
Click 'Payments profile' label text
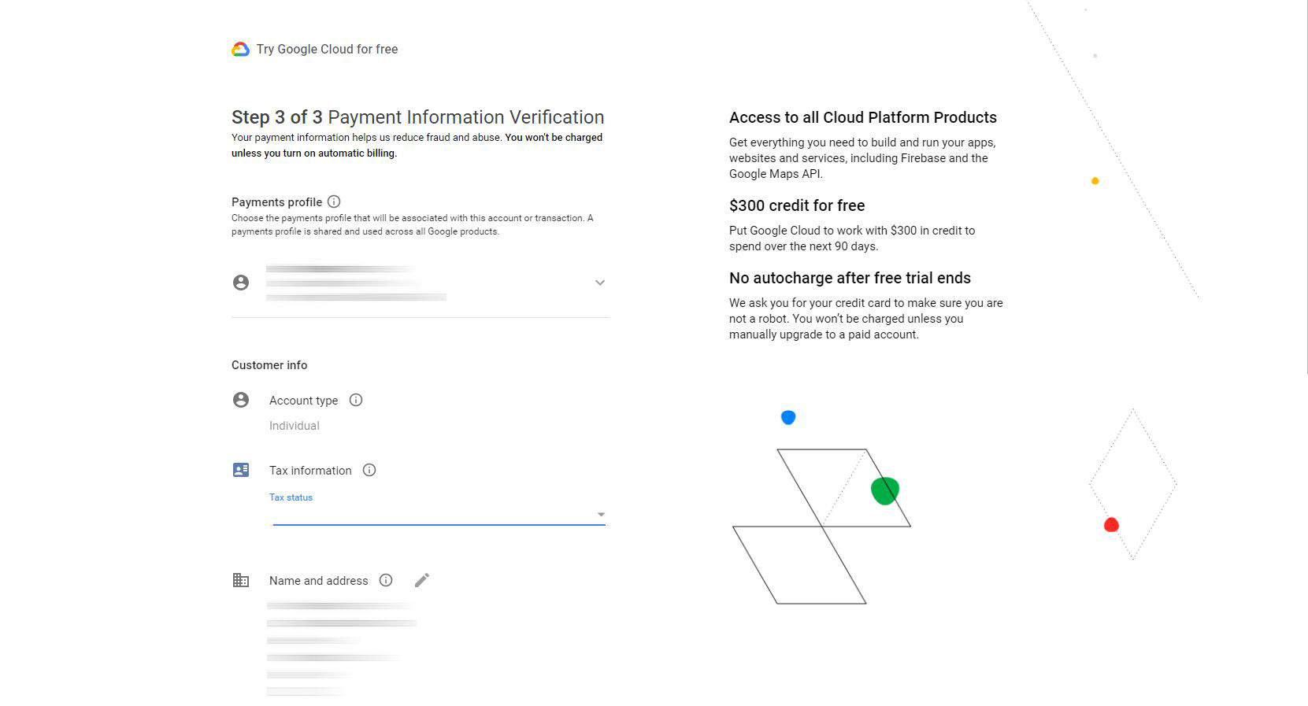tap(276, 202)
